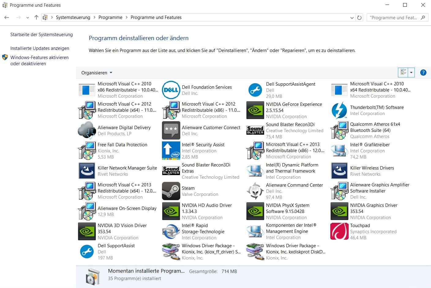The height and width of the screenshot is (288, 431).
Task: Click the NVIDIA HD Audio Driver icon
Action: (x=171, y=211)
